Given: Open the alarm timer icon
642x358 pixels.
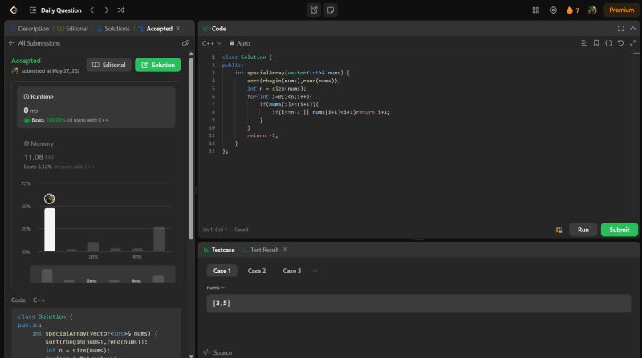Looking at the screenshot, I should click(314, 10).
